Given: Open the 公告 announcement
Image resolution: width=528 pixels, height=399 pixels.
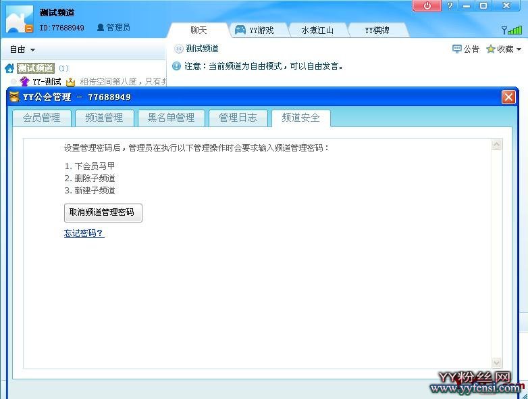Looking at the screenshot, I should [x=466, y=49].
